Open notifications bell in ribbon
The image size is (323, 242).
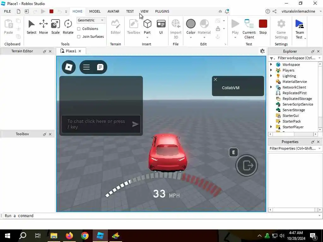227,11
